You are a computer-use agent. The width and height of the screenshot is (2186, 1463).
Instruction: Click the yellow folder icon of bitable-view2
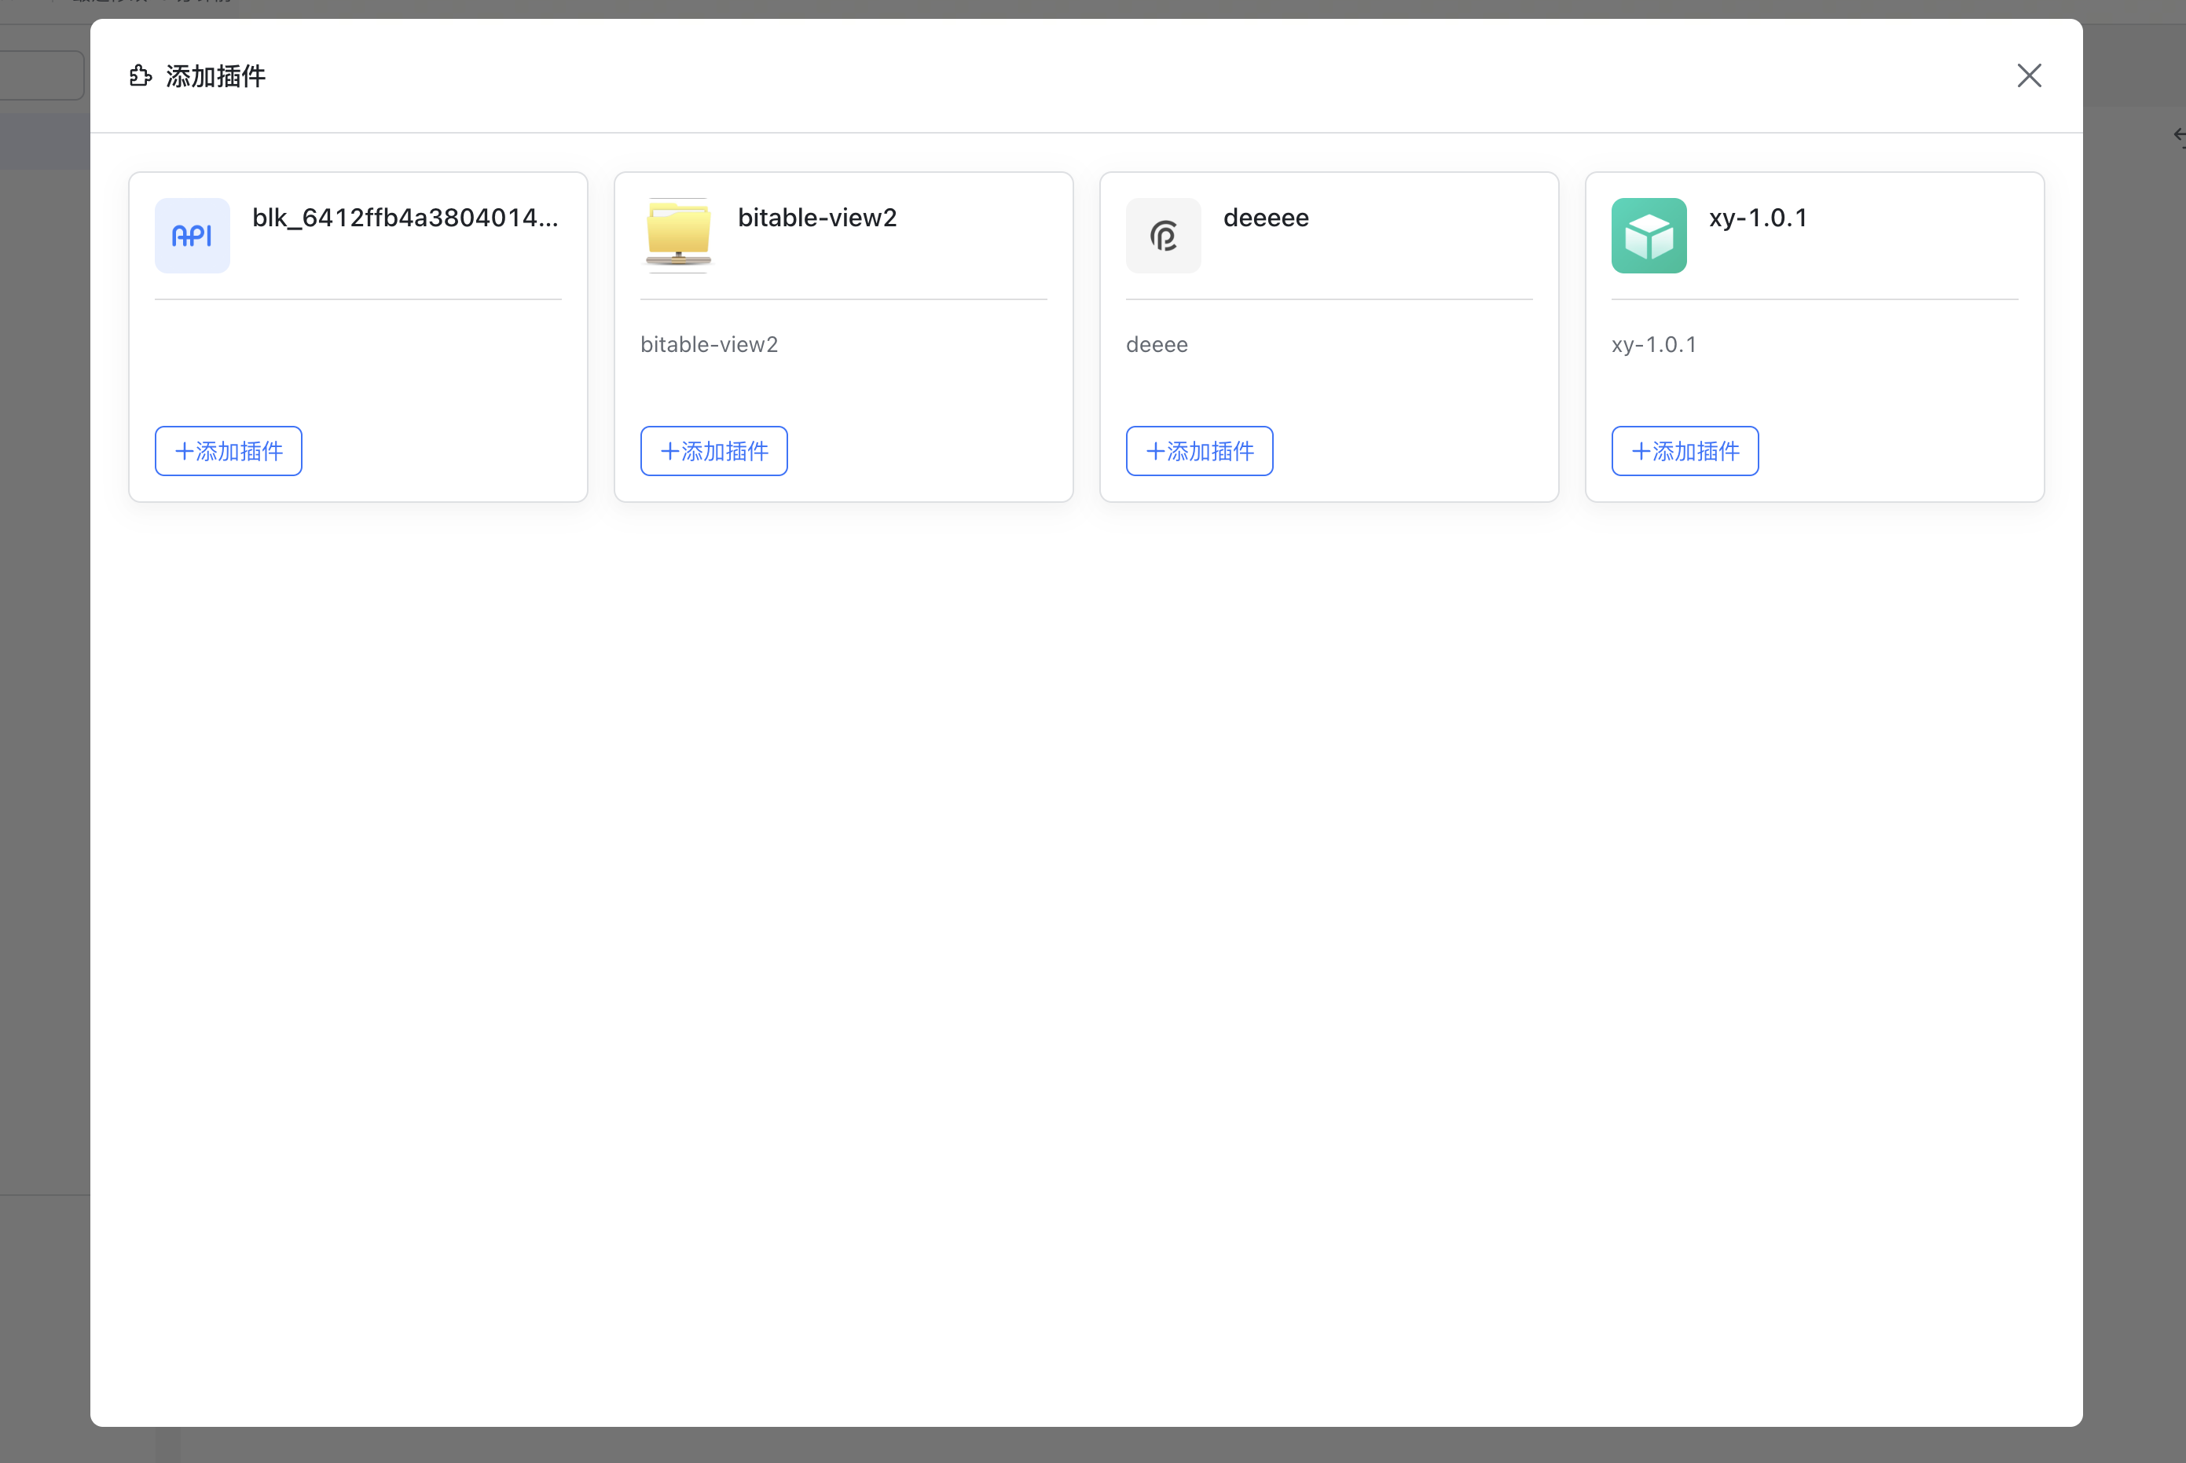pyautogui.click(x=678, y=235)
